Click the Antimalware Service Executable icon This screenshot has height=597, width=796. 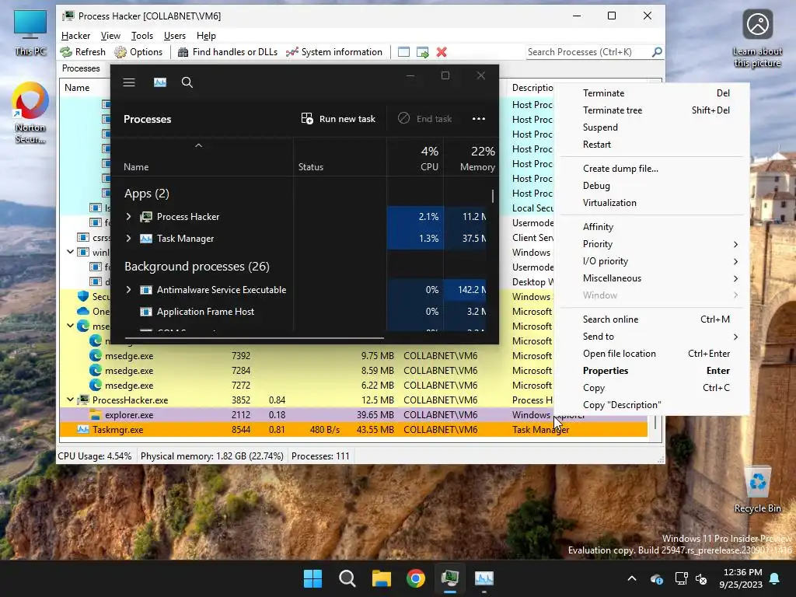click(146, 290)
